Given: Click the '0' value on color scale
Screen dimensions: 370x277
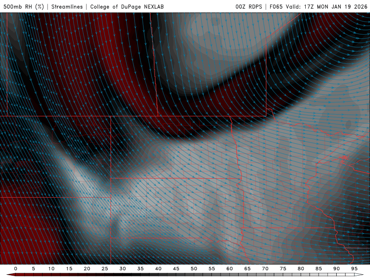Looking at the screenshot, I should coord(16,269).
